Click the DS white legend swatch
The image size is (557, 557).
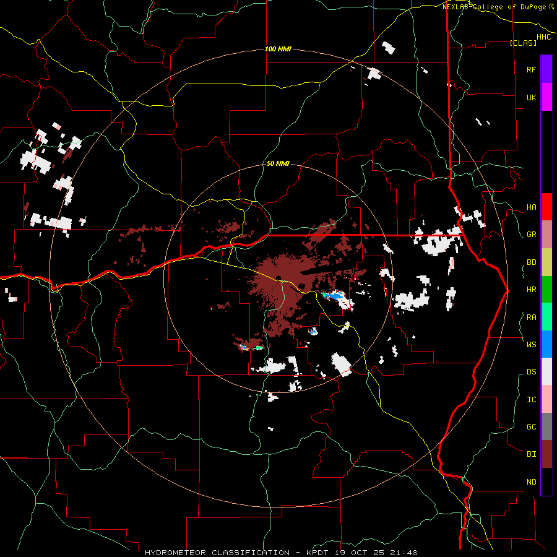coord(546,371)
